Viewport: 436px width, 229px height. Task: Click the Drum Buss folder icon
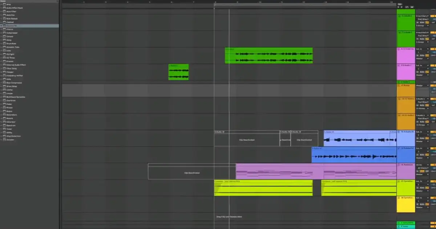pos(4,44)
